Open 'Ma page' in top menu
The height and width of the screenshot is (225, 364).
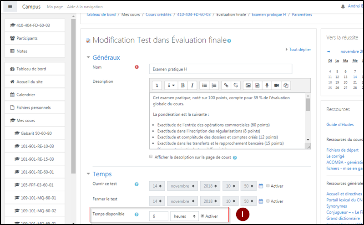point(56,7)
